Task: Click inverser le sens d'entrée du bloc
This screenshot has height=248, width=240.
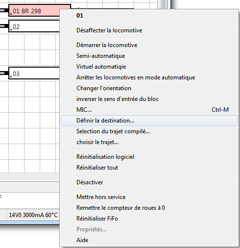Action: 149,99
